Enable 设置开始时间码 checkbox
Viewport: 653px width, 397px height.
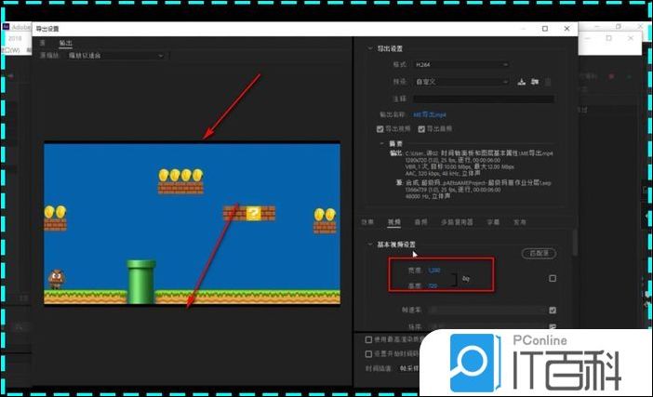(x=368, y=353)
